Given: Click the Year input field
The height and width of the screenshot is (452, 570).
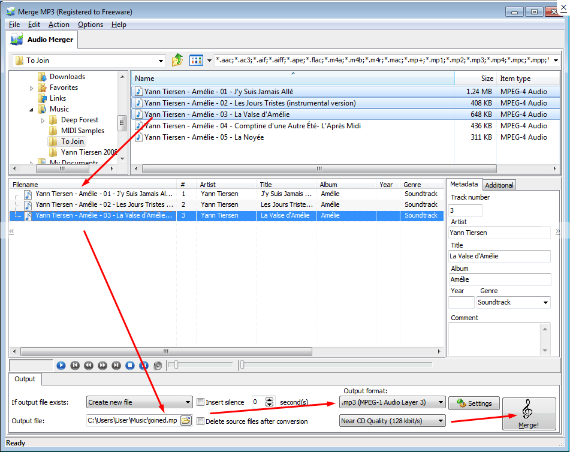Looking at the screenshot, I should [x=462, y=302].
